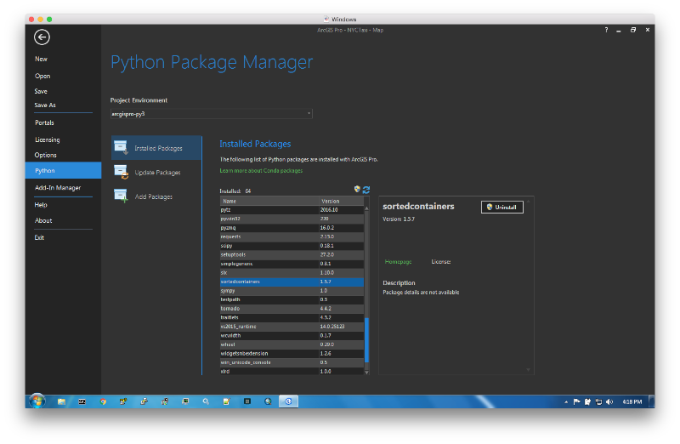Select the testpath package row
The height and width of the screenshot is (444, 680).
click(x=292, y=299)
